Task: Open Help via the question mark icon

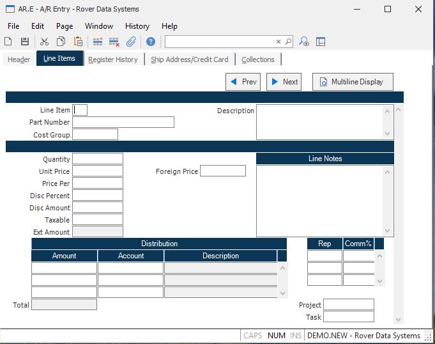Action: pyautogui.click(x=151, y=42)
